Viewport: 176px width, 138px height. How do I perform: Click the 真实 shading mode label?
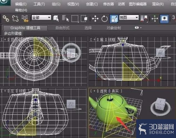pyautogui.click(x=115, y=91)
